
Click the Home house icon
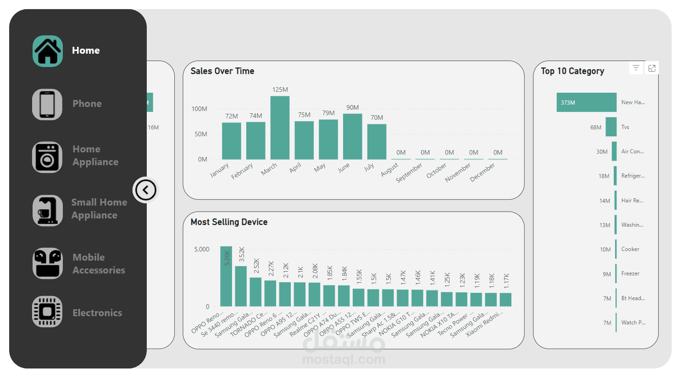point(48,51)
